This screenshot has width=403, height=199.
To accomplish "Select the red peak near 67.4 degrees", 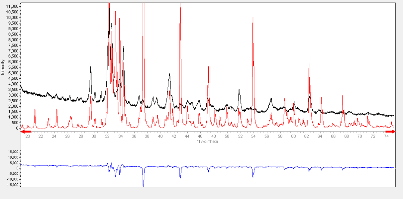I will pyautogui.click(x=343, y=97).
